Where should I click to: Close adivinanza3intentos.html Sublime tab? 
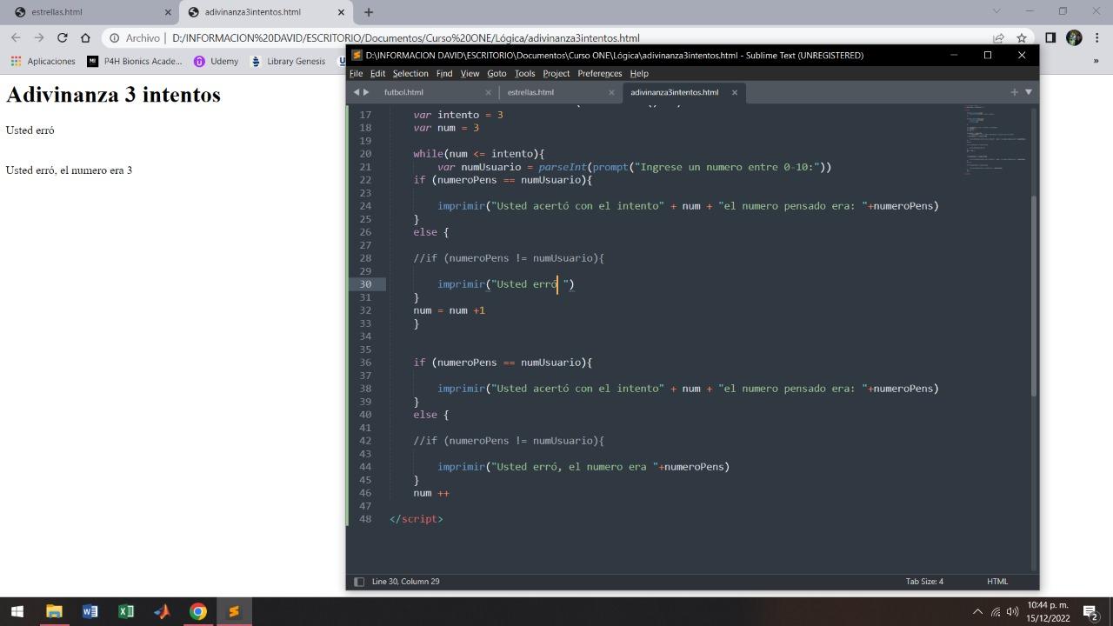pos(735,92)
